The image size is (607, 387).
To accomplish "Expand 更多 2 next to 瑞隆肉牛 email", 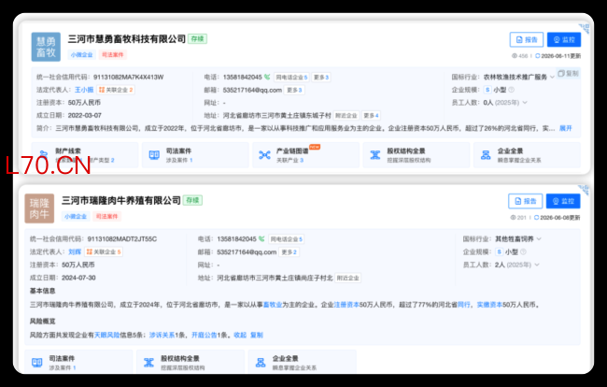I will tap(289, 251).
